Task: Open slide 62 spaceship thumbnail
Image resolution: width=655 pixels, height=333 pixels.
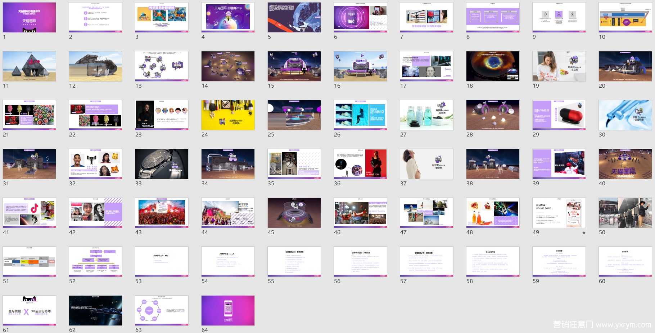Action: (95, 310)
